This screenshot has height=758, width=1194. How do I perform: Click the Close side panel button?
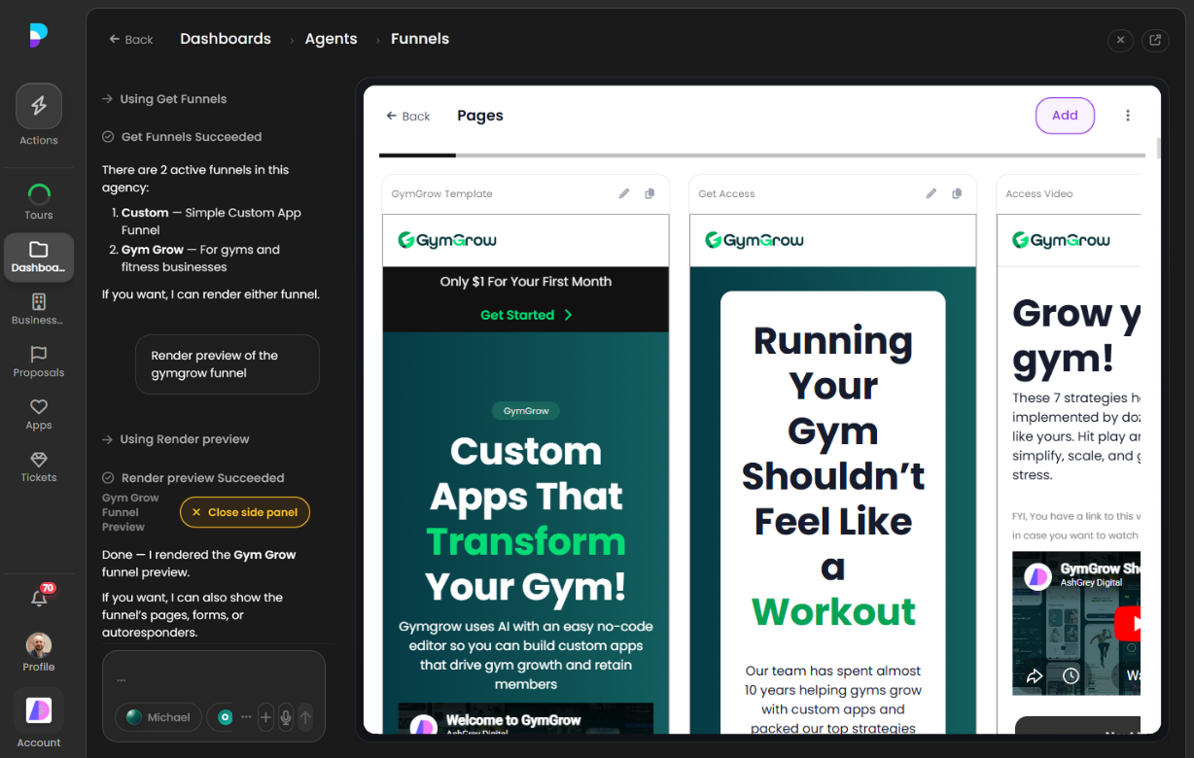coord(245,512)
